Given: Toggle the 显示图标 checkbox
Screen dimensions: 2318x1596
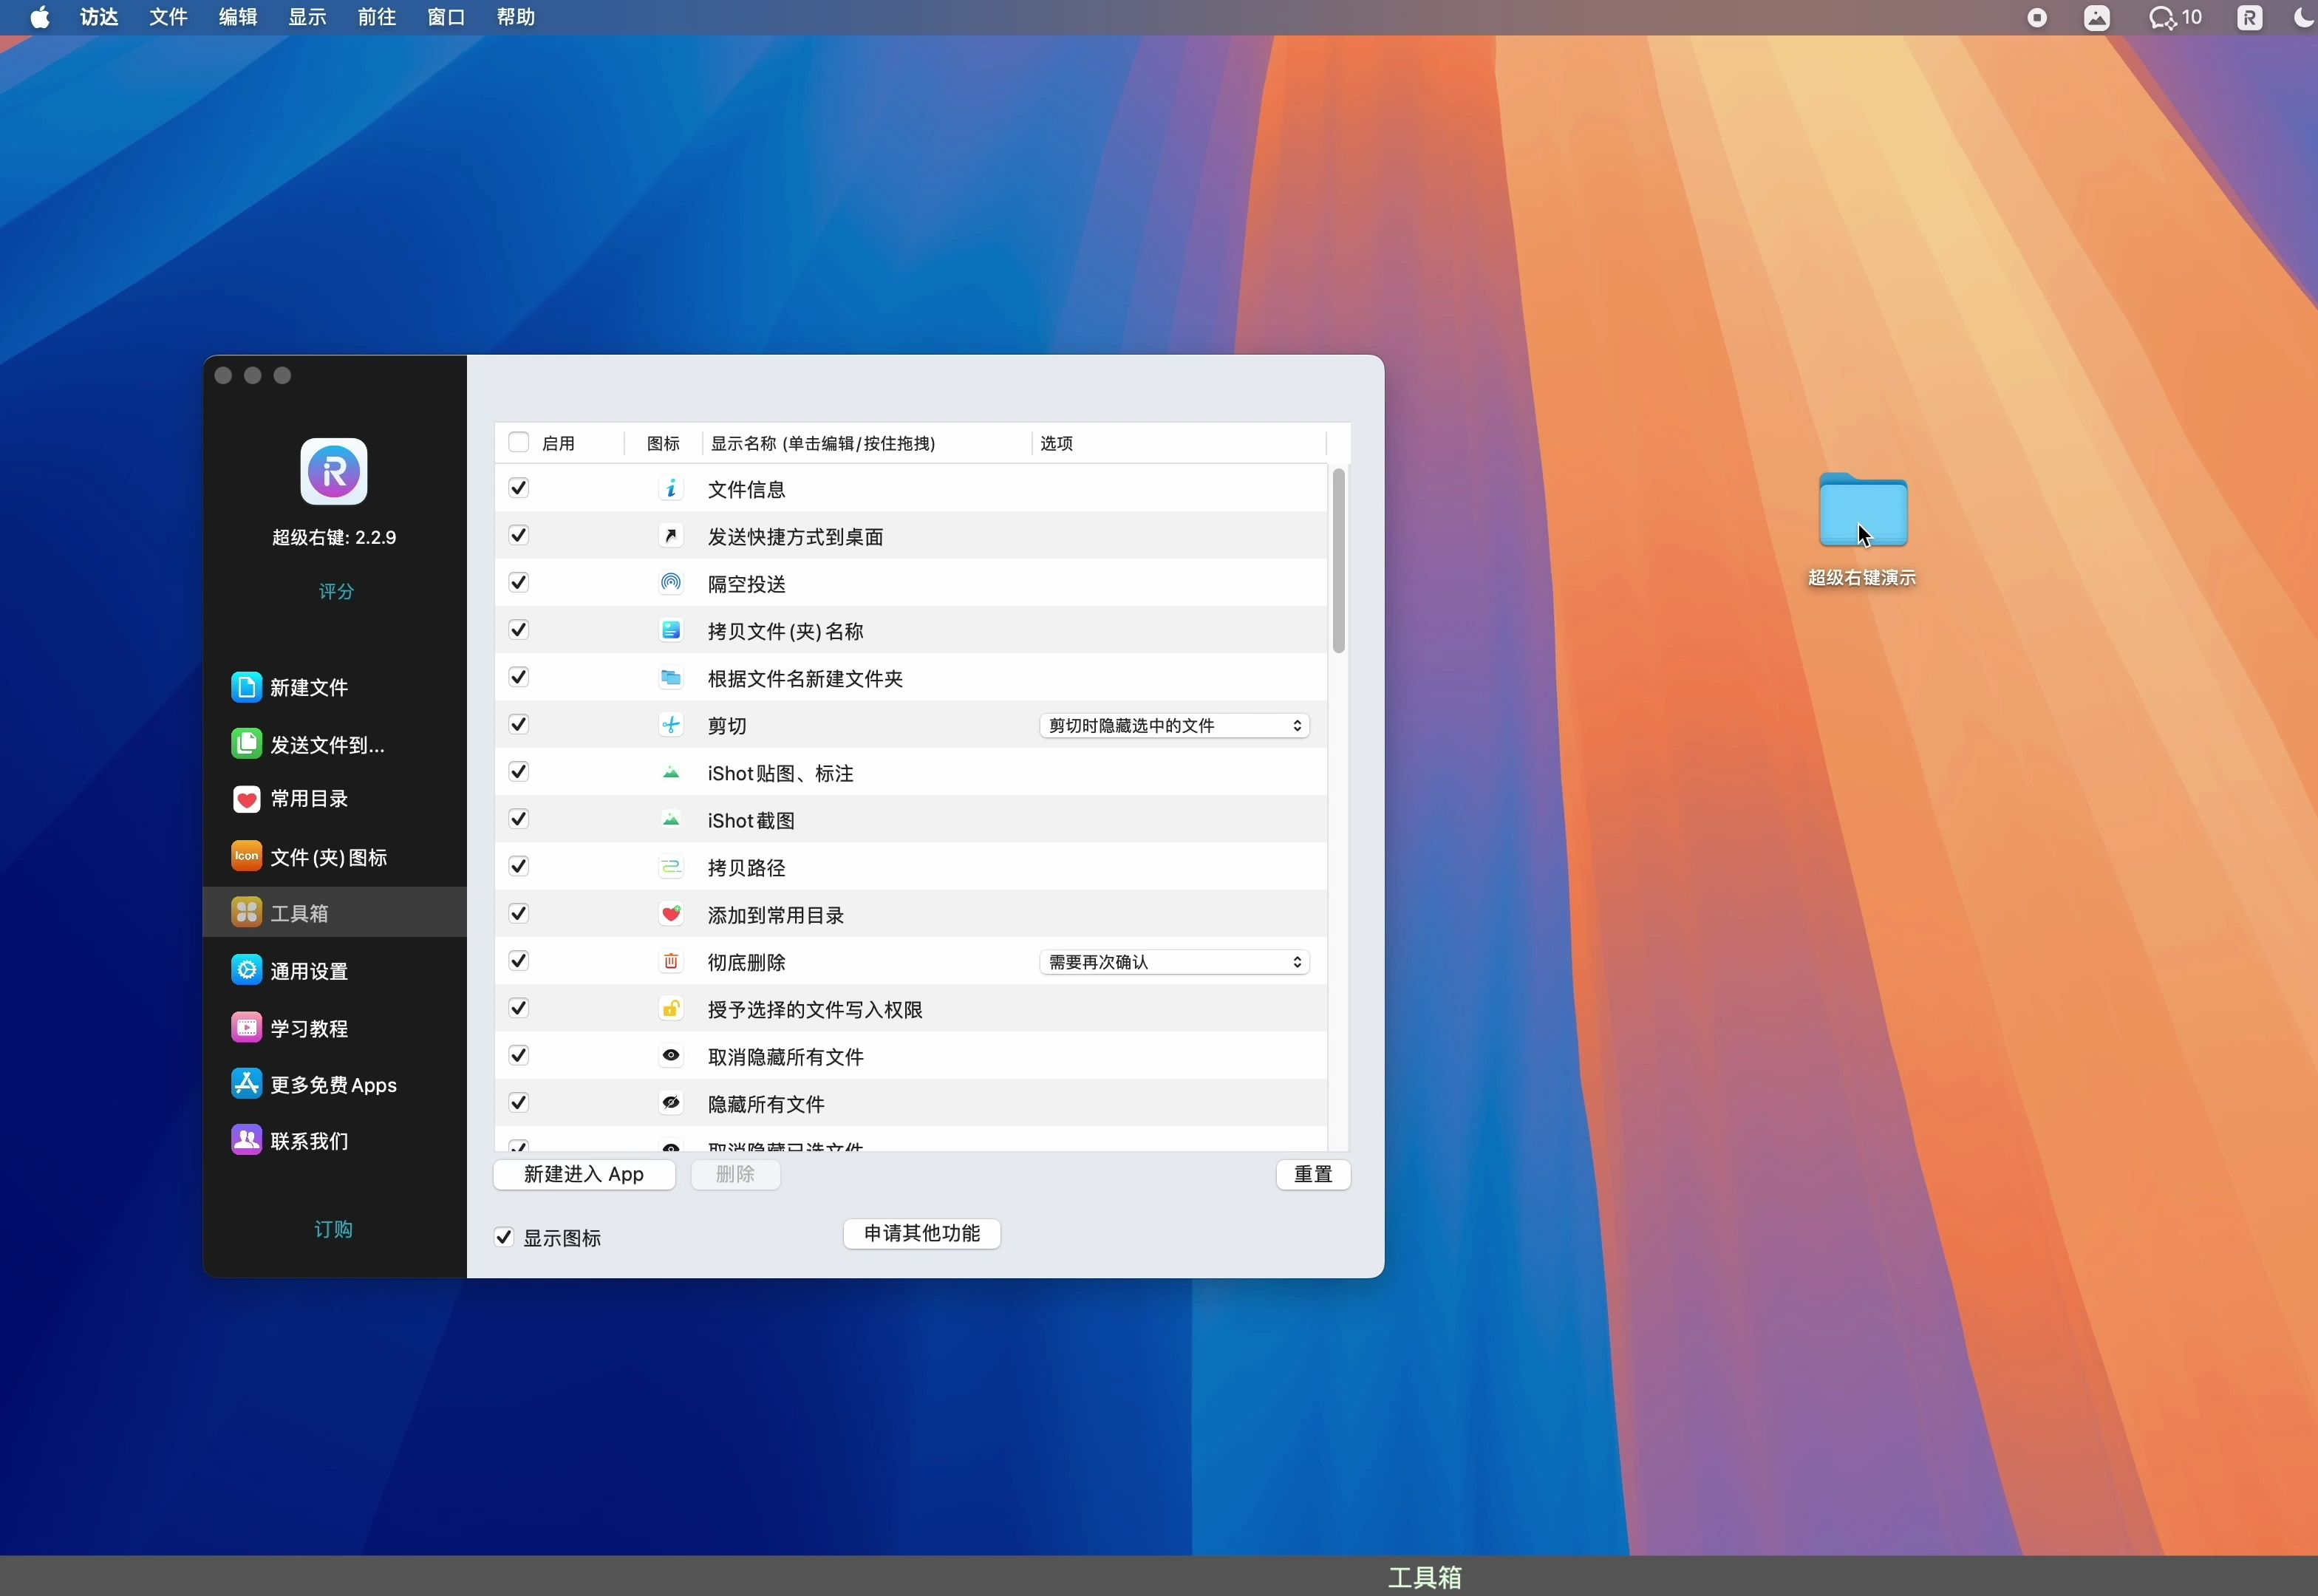Looking at the screenshot, I should tap(504, 1238).
